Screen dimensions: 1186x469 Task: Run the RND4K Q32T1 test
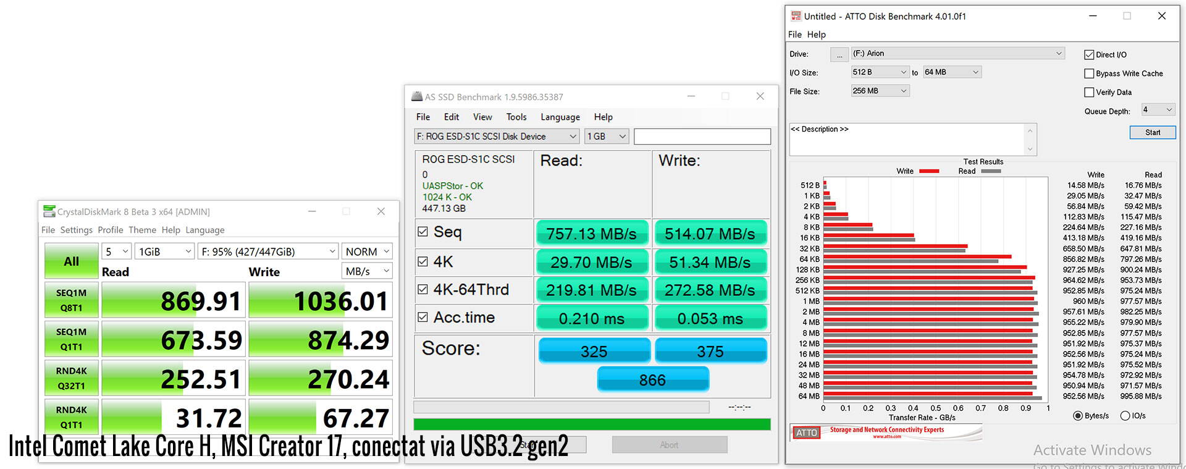tap(72, 378)
